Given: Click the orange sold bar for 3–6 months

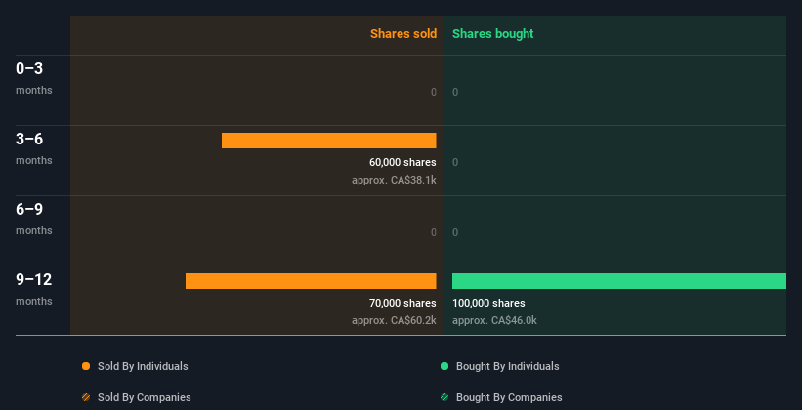Looking at the screenshot, I should pyautogui.click(x=328, y=141).
